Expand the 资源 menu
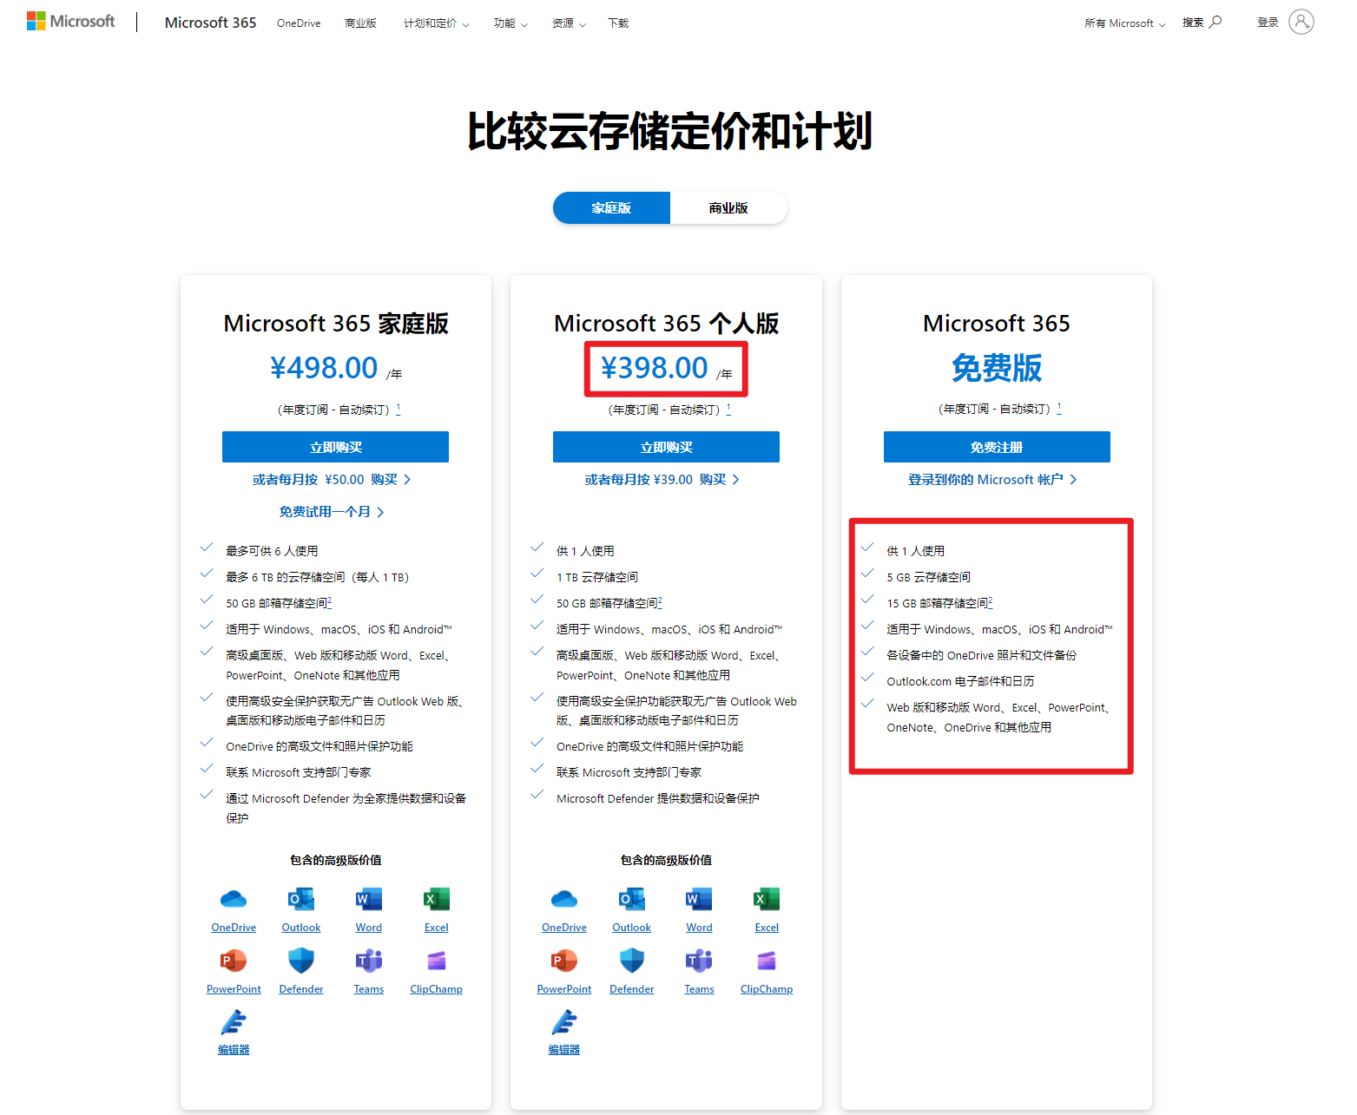This screenshot has height=1115, width=1357. (x=569, y=23)
